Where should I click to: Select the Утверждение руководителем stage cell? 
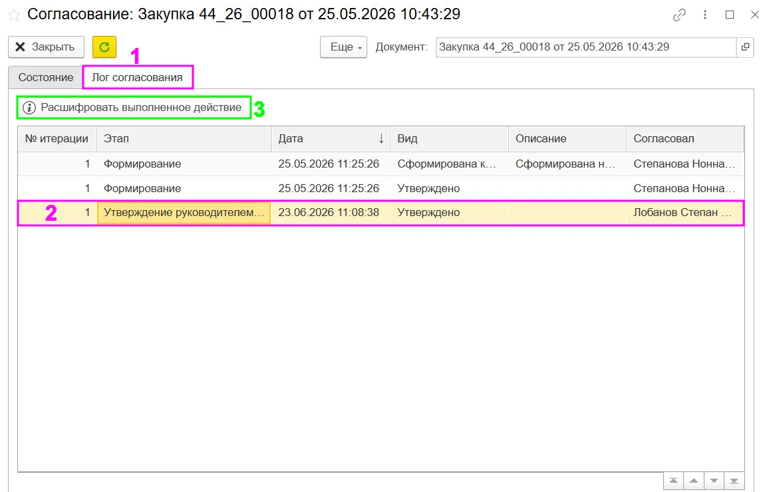tap(184, 213)
